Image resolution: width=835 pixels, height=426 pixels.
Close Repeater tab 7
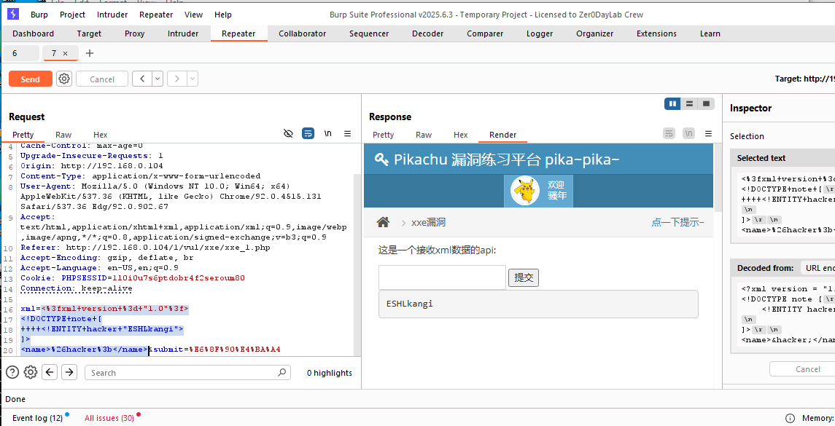pos(65,53)
